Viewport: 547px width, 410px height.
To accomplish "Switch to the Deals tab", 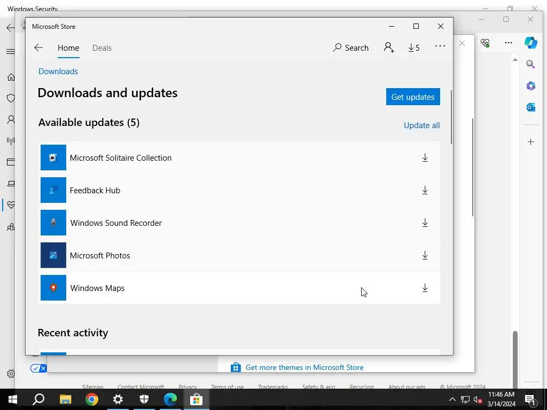I will pyautogui.click(x=102, y=48).
